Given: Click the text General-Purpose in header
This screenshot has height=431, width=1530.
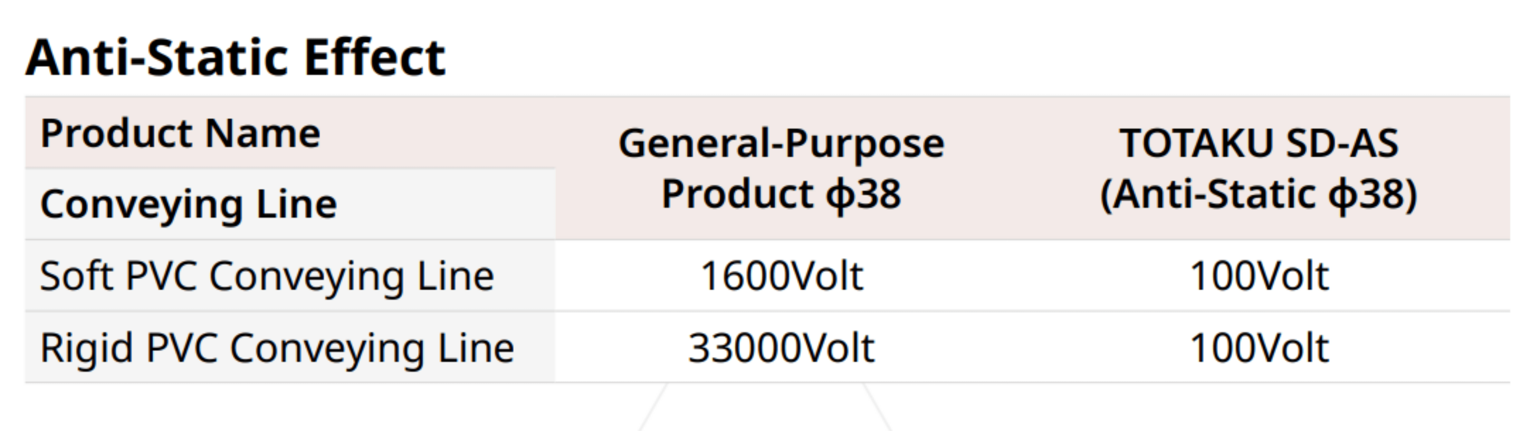Looking at the screenshot, I should pyautogui.click(x=781, y=144).
